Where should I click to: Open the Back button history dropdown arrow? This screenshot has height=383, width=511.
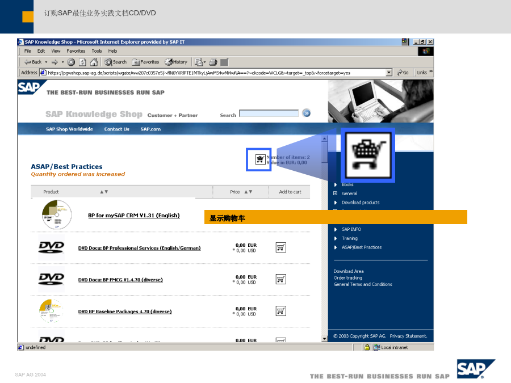(x=46, y=62)
